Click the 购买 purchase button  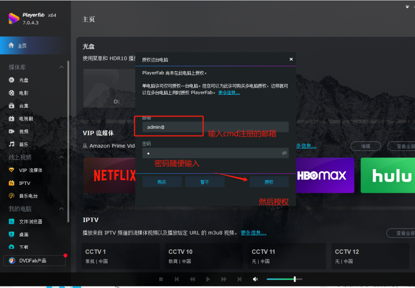coord(162,182)
